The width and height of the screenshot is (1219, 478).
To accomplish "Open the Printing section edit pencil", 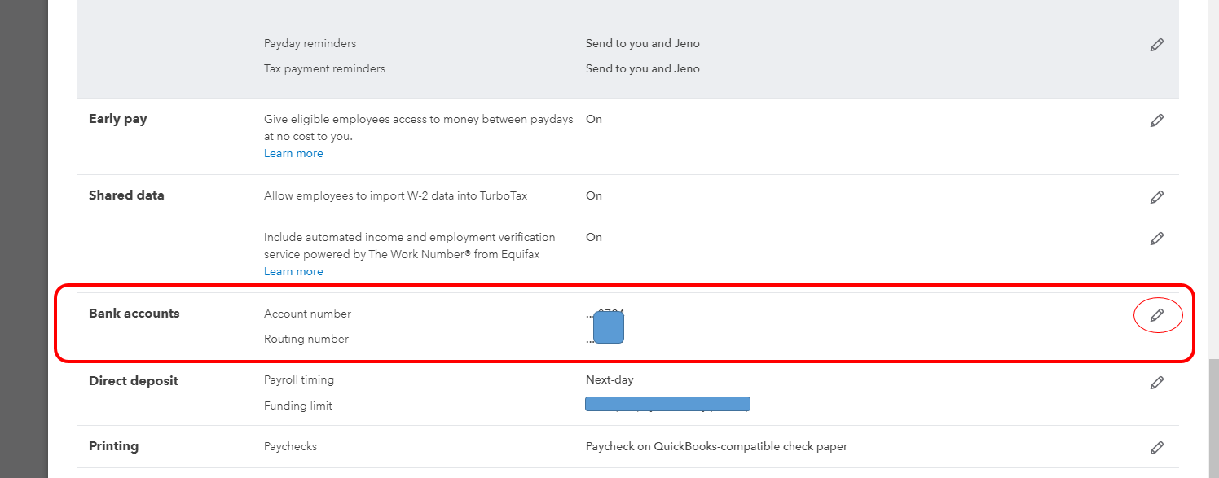I will point(1157,447).
